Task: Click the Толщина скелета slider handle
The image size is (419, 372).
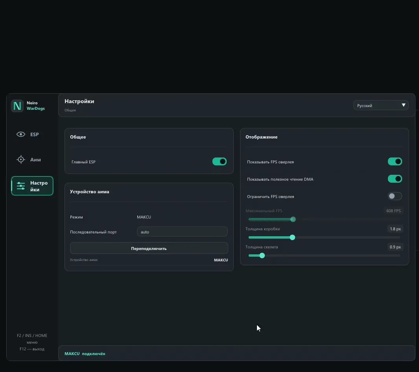Action: tap(262, 255)
